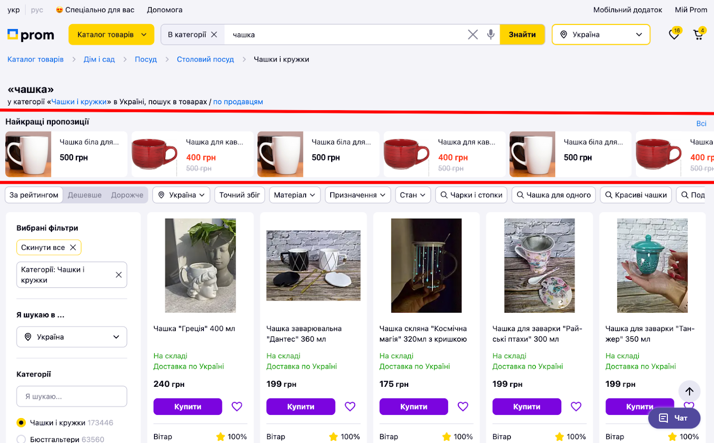Screen dimensions: 714x443
Task: Open first red 'Чашка для кав...' offer
Action: [192, 154]
